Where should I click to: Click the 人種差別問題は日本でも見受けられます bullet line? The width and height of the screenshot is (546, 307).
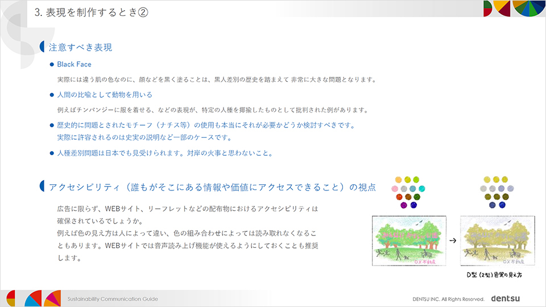165,153
